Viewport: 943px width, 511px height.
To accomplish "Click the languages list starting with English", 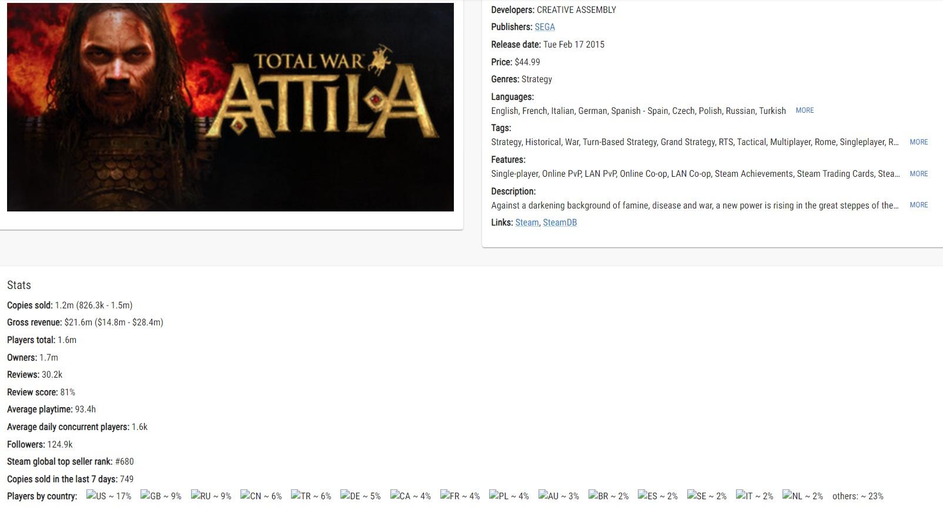I will coord(638,111).
